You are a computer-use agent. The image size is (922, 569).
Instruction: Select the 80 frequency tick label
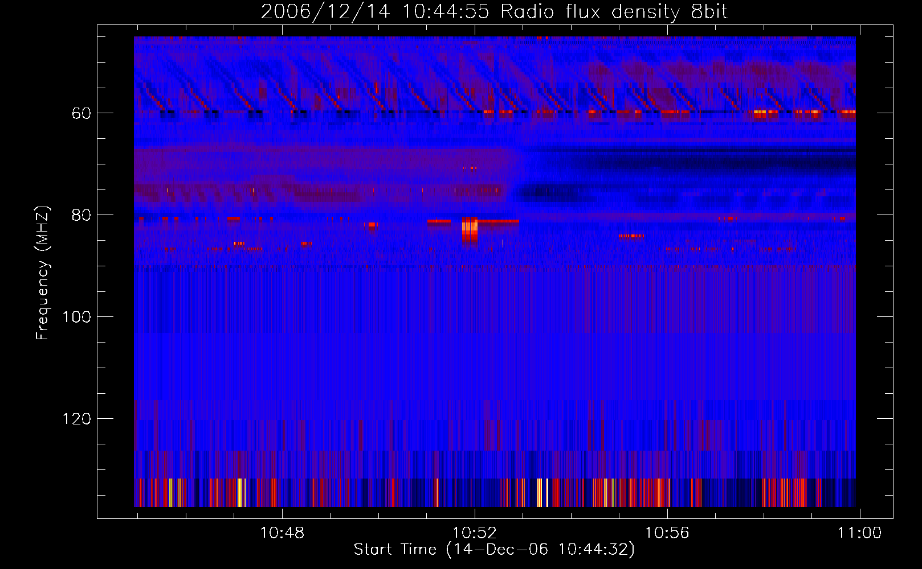click(81, 215)
